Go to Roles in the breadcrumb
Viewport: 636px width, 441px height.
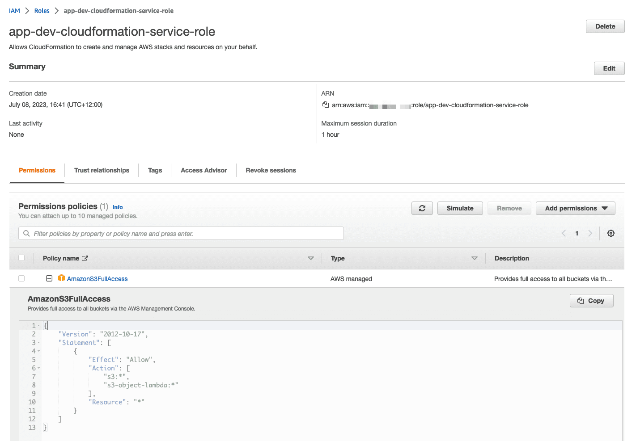click(42, 11)
